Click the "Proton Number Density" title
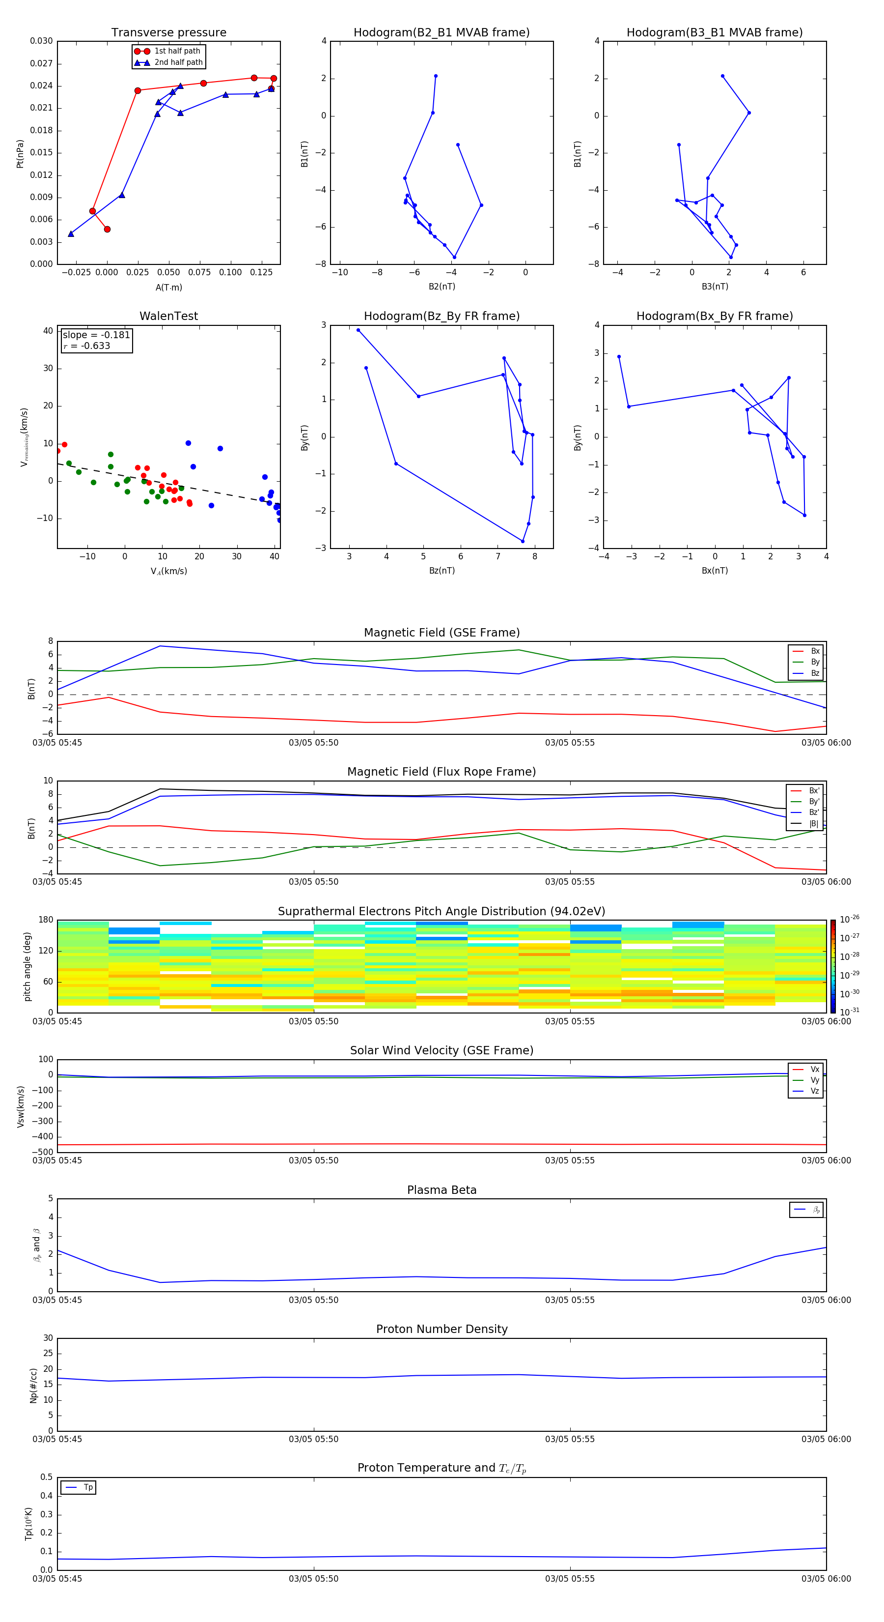Screen dimensions: 884x1622 (x=442, y=1329)
